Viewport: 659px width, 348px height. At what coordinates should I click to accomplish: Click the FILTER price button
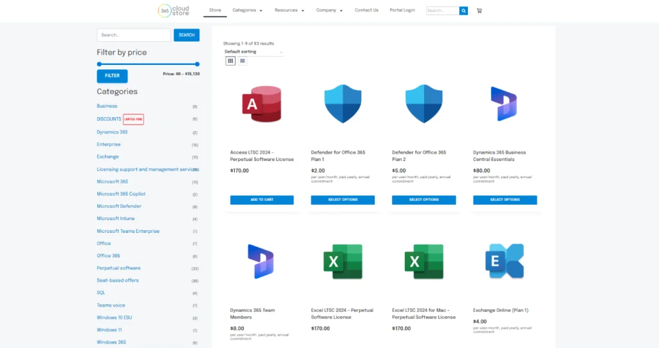tap(112, 76)
